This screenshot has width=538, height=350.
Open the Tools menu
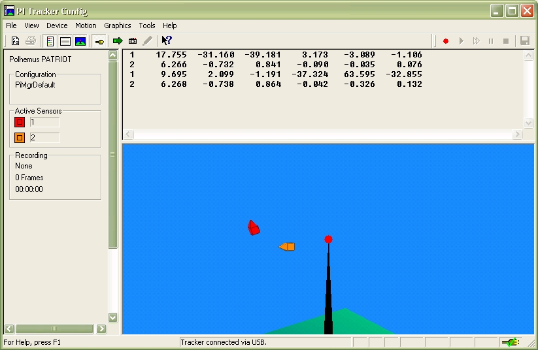tap(147, 25)
